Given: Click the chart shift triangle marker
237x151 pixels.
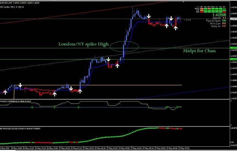Looking at the screenshot, I should [x=184, y=2].
